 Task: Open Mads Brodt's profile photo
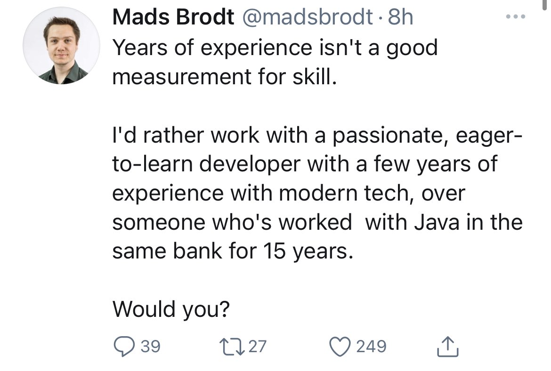[62, 46]
